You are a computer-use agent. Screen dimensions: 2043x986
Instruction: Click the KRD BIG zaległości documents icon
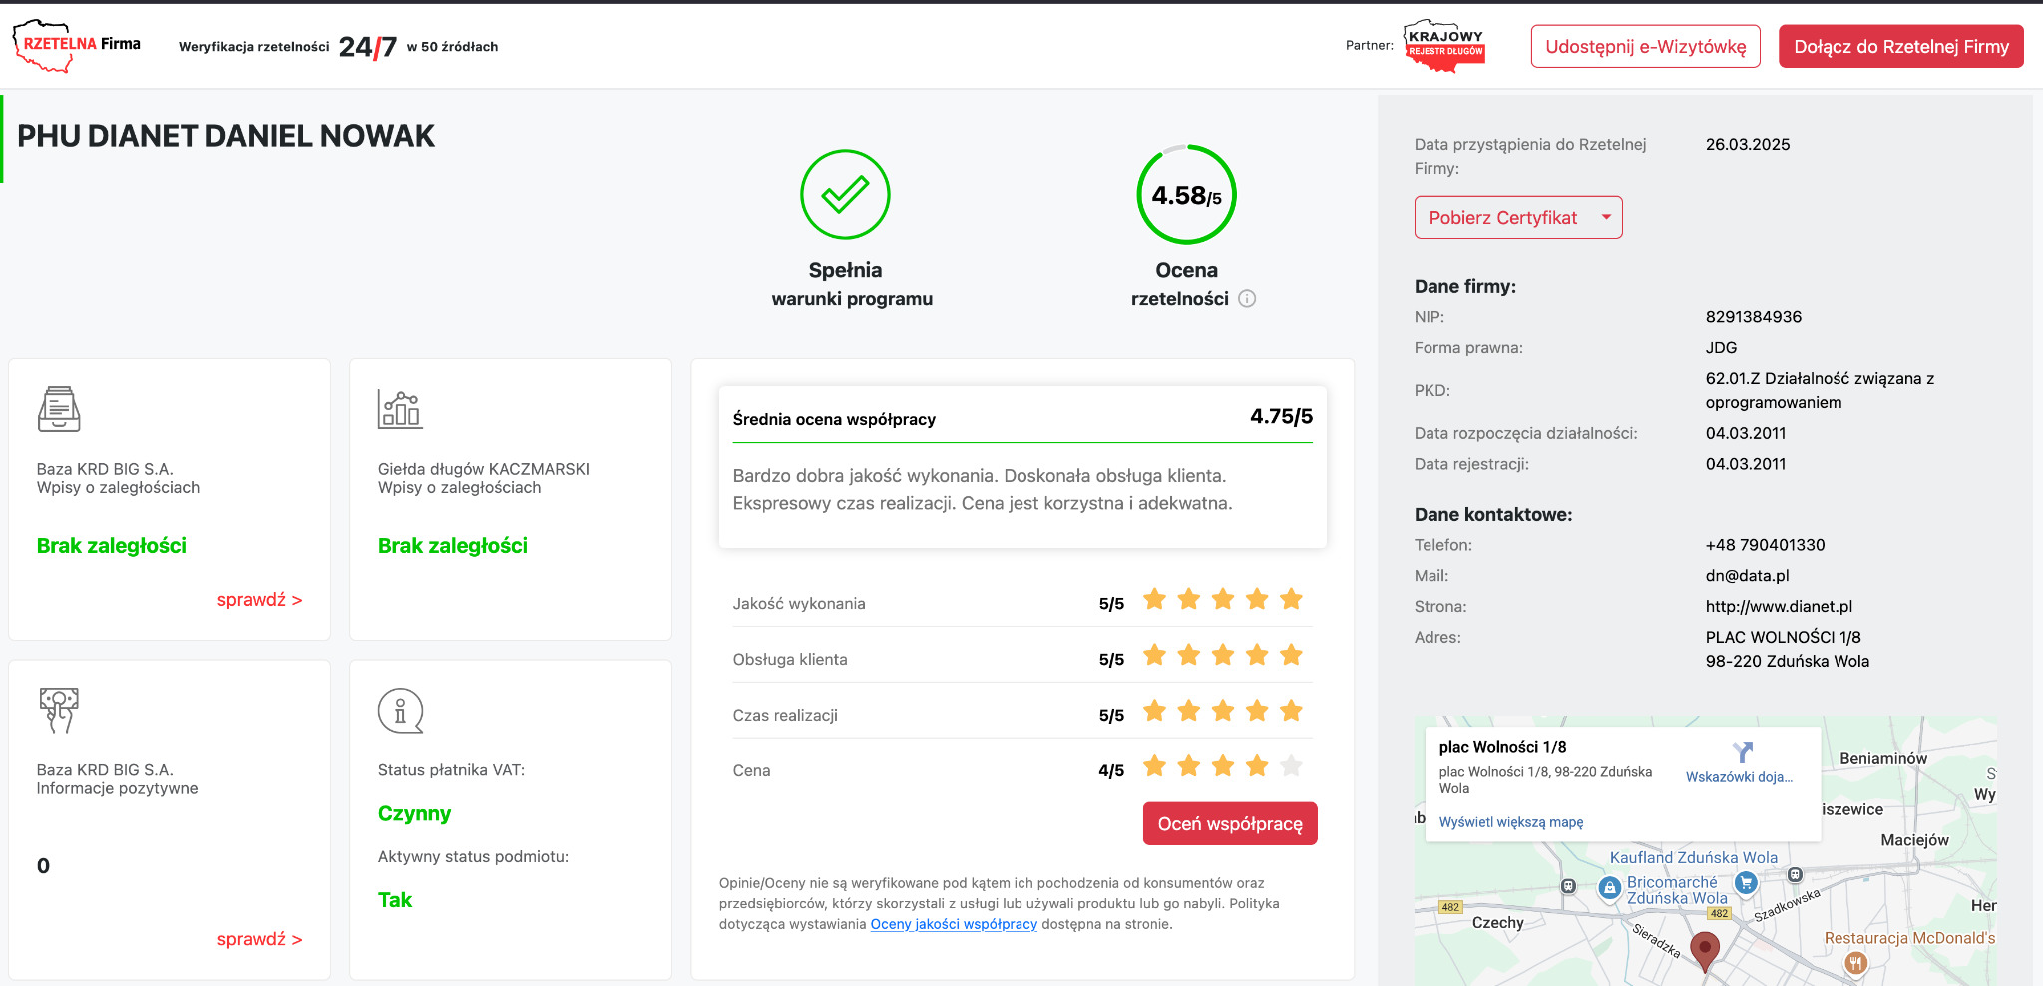(59, 409)
